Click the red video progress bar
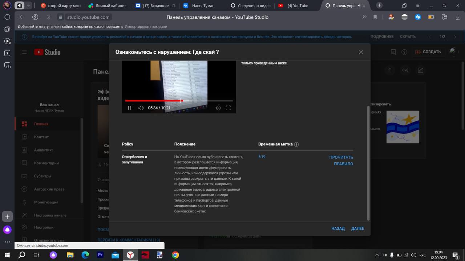Screen dimensions: 465x261 (x=179, y=101)
